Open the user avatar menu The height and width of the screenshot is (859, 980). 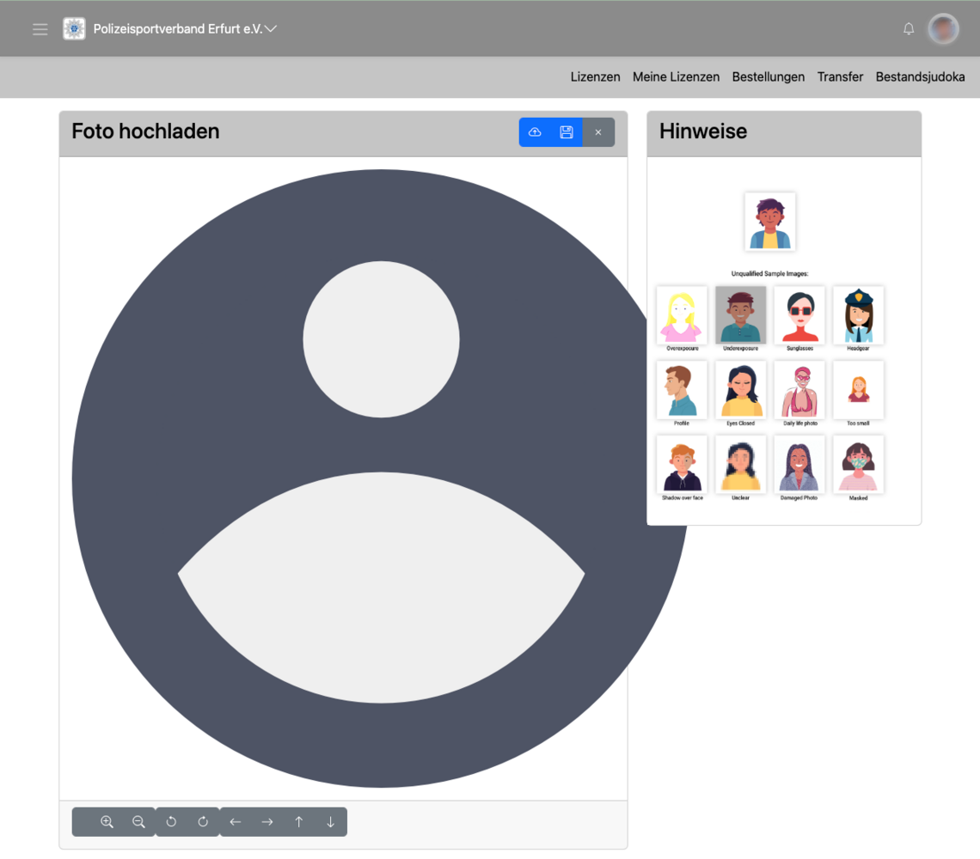pyautogui.click(x=943, y=29)
